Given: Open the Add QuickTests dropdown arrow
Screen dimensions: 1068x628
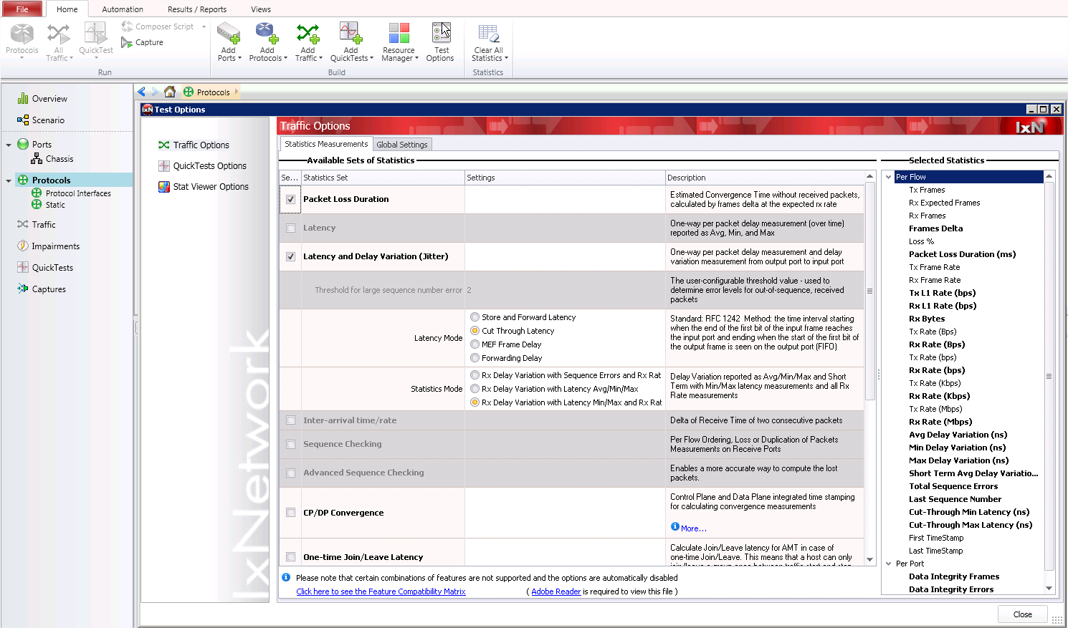Looking at the screenshot, I should 371,59.
